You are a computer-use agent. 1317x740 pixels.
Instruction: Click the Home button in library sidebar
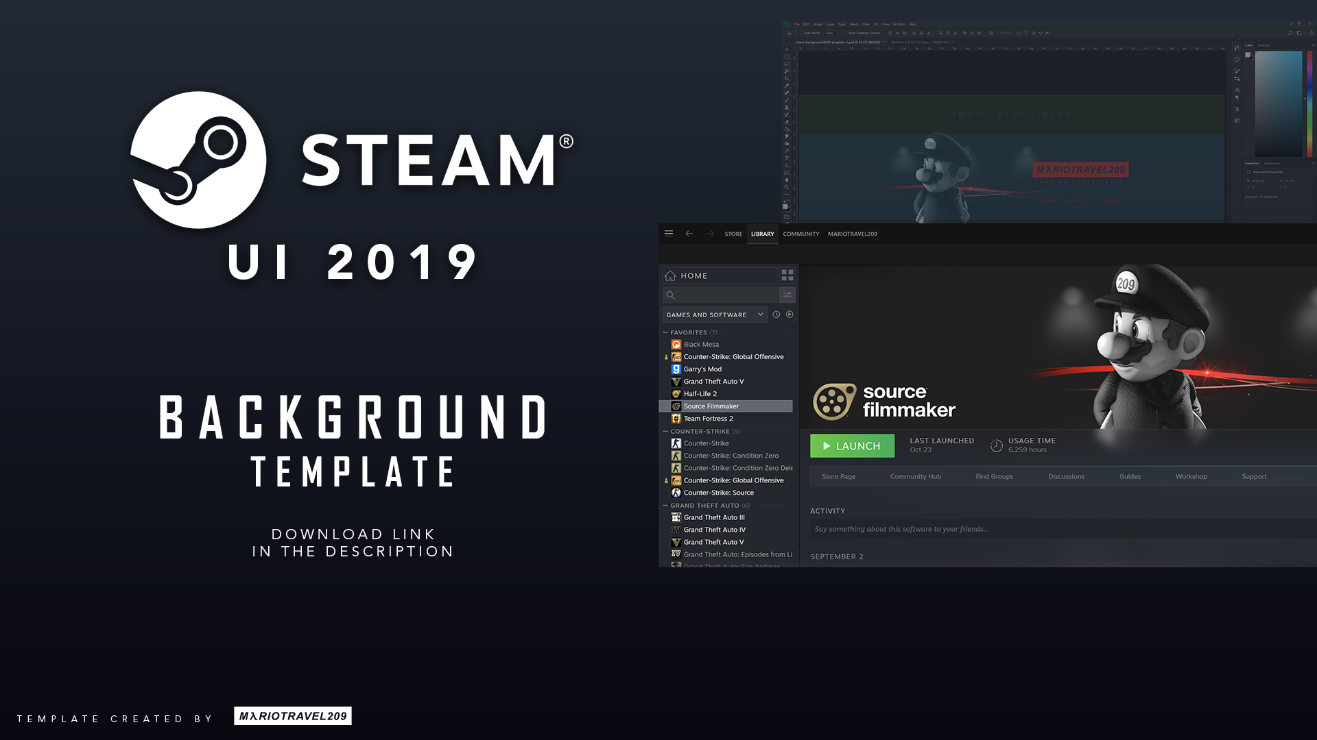pyautogui.click(x=720, y=275)
